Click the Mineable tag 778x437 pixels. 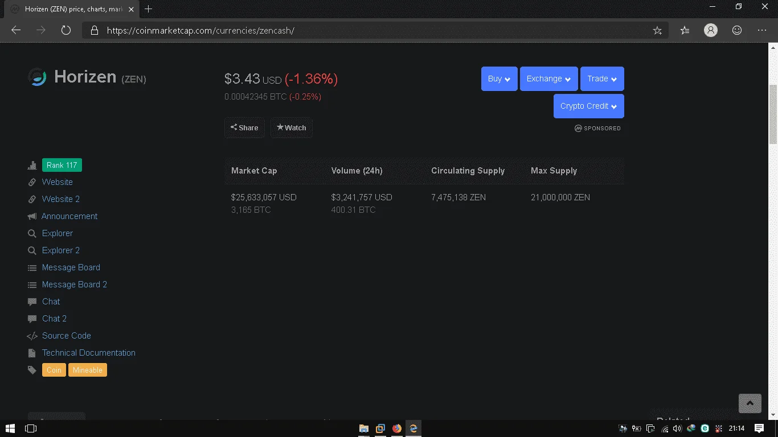click(x=88, y=370)
